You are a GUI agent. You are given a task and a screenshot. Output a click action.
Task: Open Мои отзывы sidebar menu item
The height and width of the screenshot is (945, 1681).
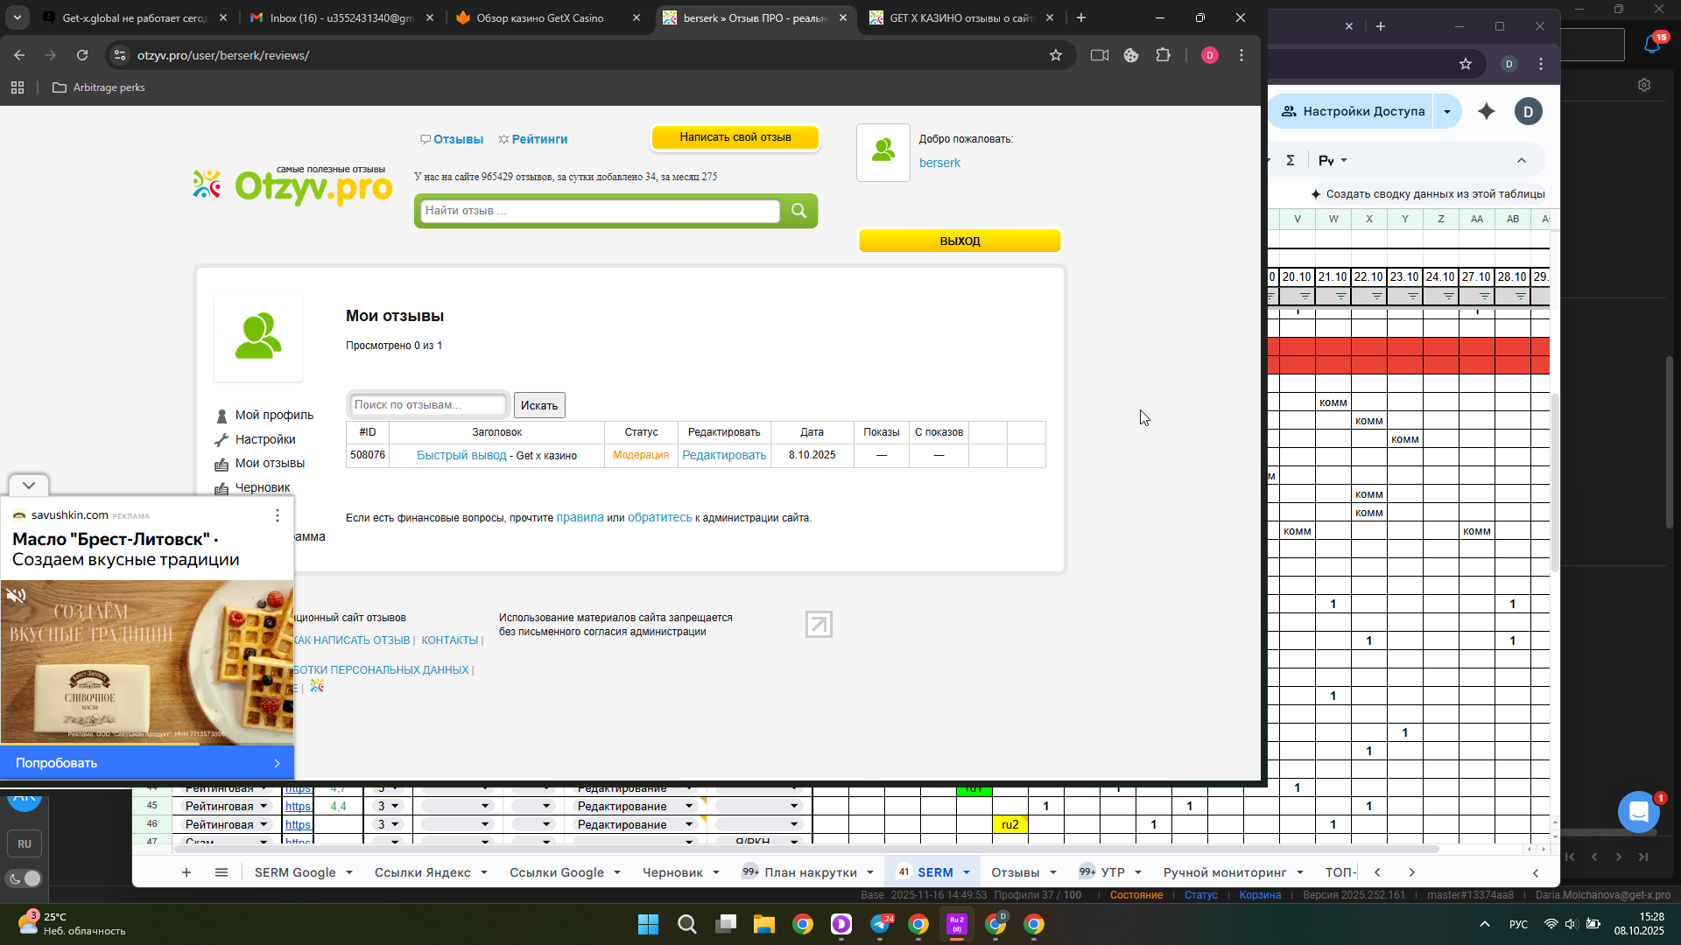[x=270, y=463]
